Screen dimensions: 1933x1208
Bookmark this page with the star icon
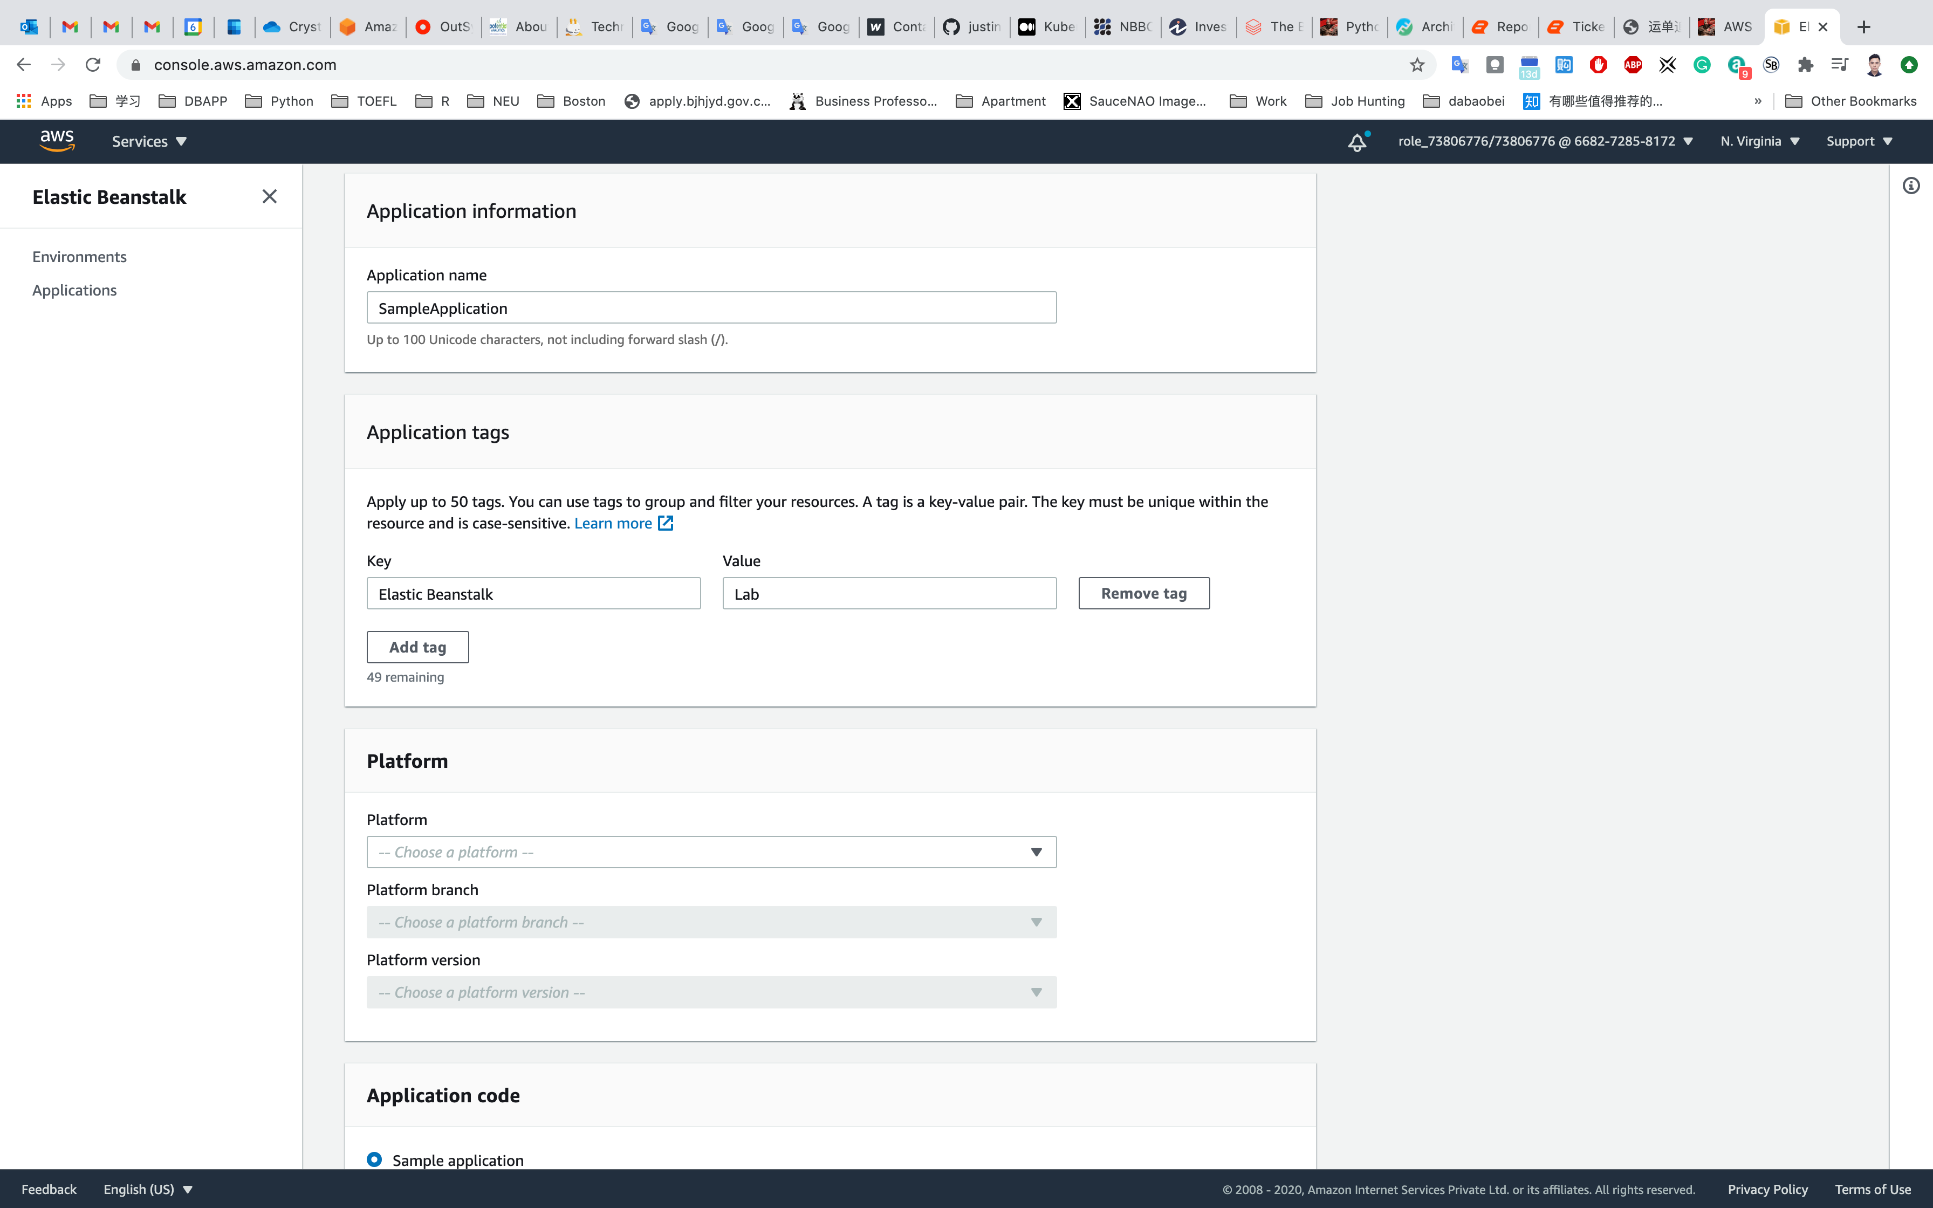pos(1417,65)
